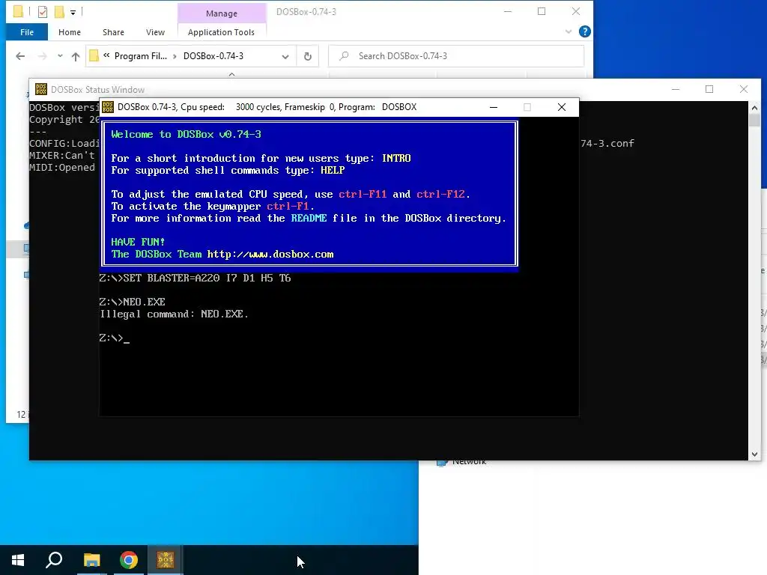Click the red ctrl-F11 text
The image size is (767, 575).
click(x=363, y=194)
